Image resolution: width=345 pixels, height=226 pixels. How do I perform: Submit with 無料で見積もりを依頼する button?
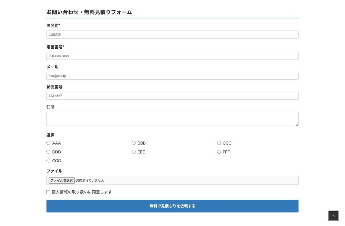click(172, 206)
